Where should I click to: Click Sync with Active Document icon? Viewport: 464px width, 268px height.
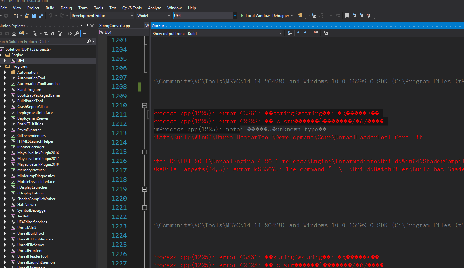pyautogui.click(x=46, y=33)
